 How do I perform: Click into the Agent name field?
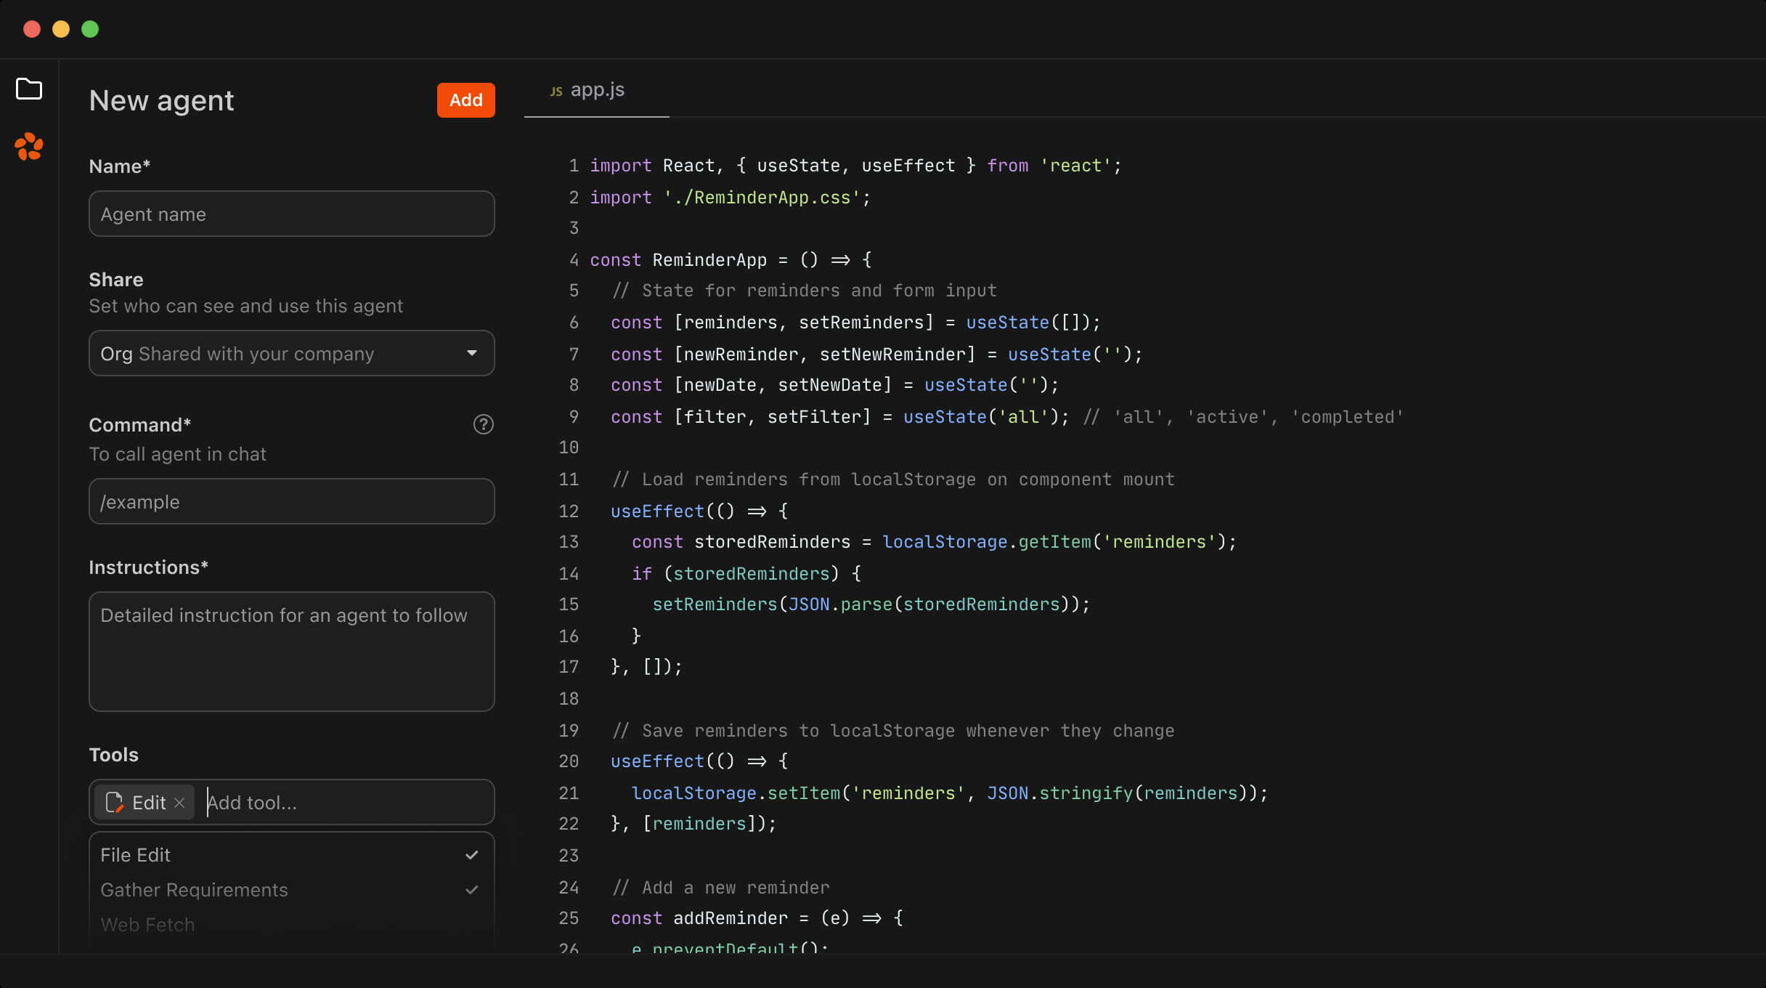click(x=291, y=214)
